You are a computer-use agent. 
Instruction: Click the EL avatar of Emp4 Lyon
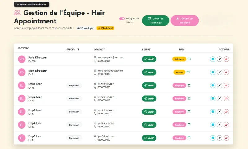click(22, 125)
